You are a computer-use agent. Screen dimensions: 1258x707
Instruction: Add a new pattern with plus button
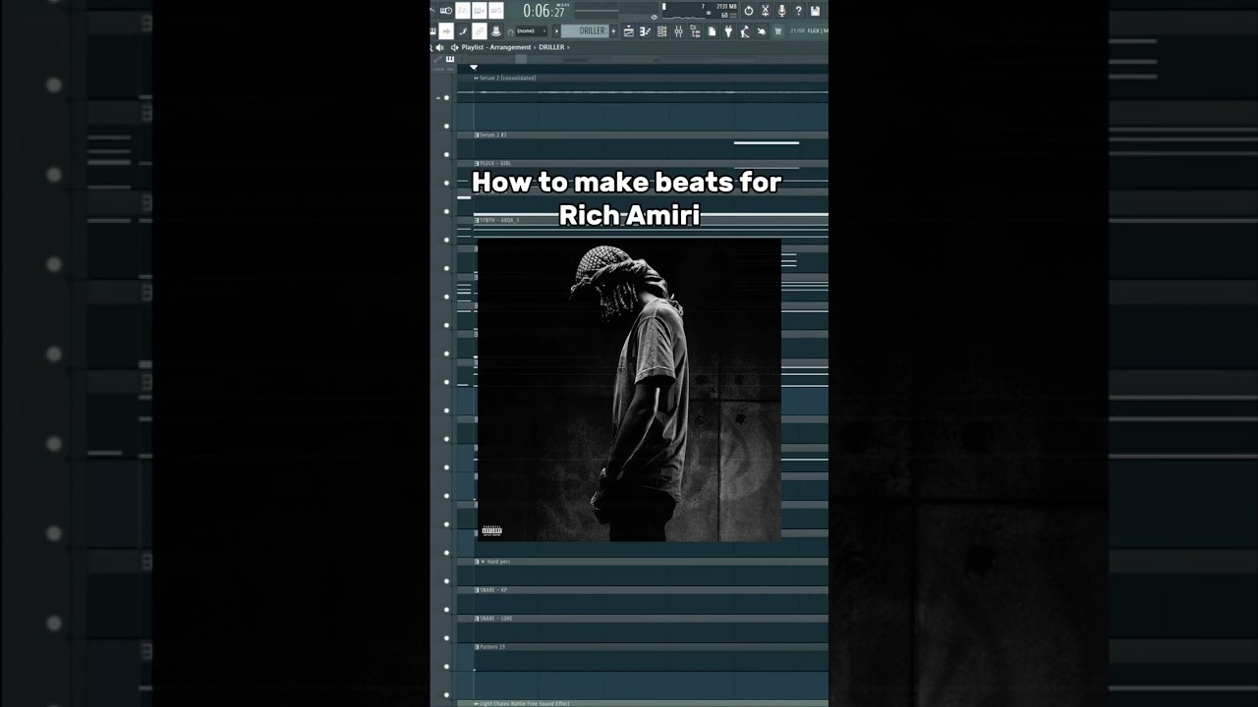coord(613,31)
